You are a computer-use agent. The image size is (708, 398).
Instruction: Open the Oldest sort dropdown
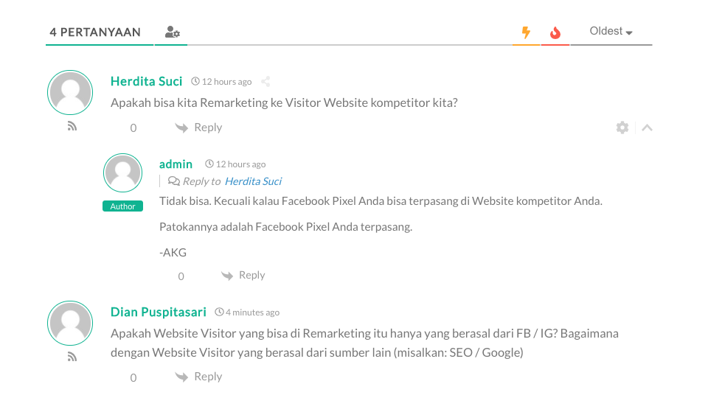(611, 32)
